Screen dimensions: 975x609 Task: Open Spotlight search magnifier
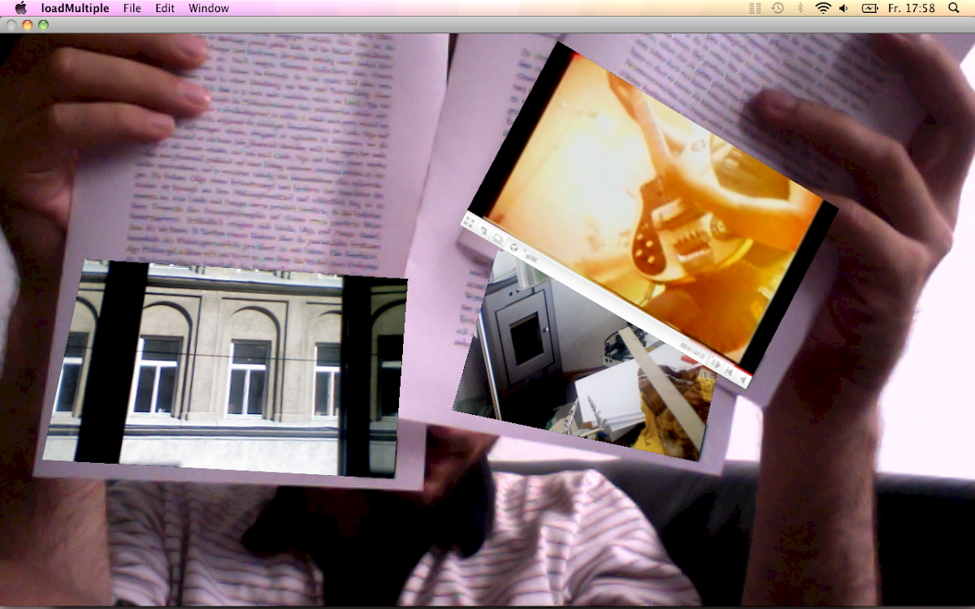(x=953, y=8)
